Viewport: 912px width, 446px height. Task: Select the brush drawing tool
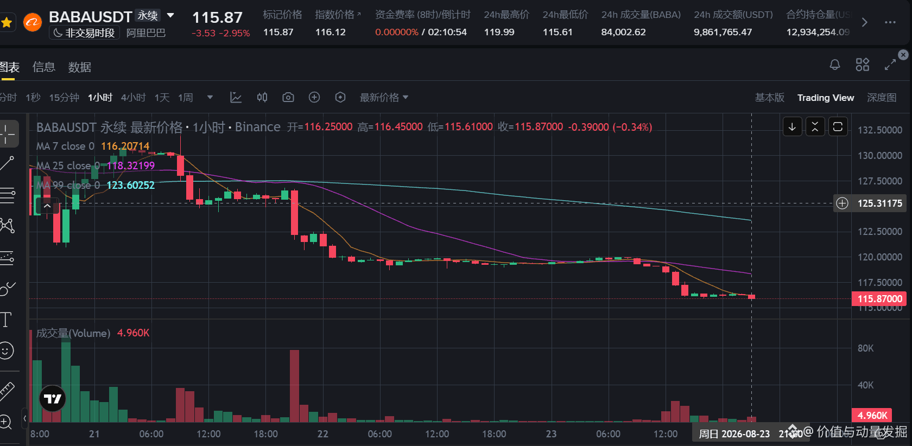(x=7, y=289)
